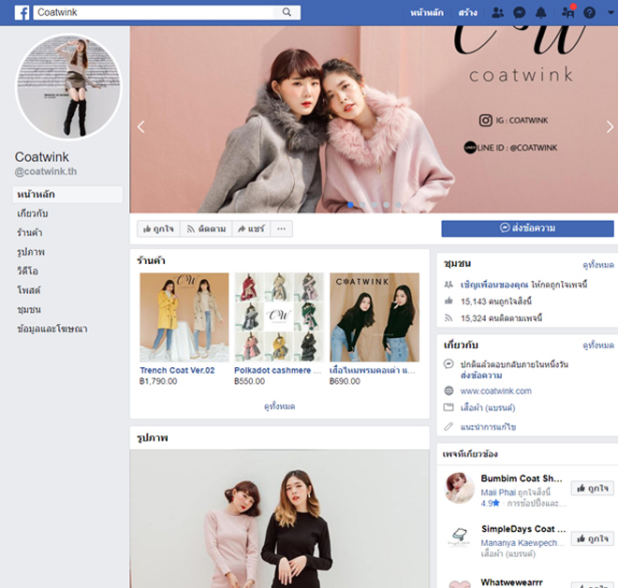Click the Bumbim Coat page avatar
This screenshot has width=618, height=588.
click(x=460, y=488)
